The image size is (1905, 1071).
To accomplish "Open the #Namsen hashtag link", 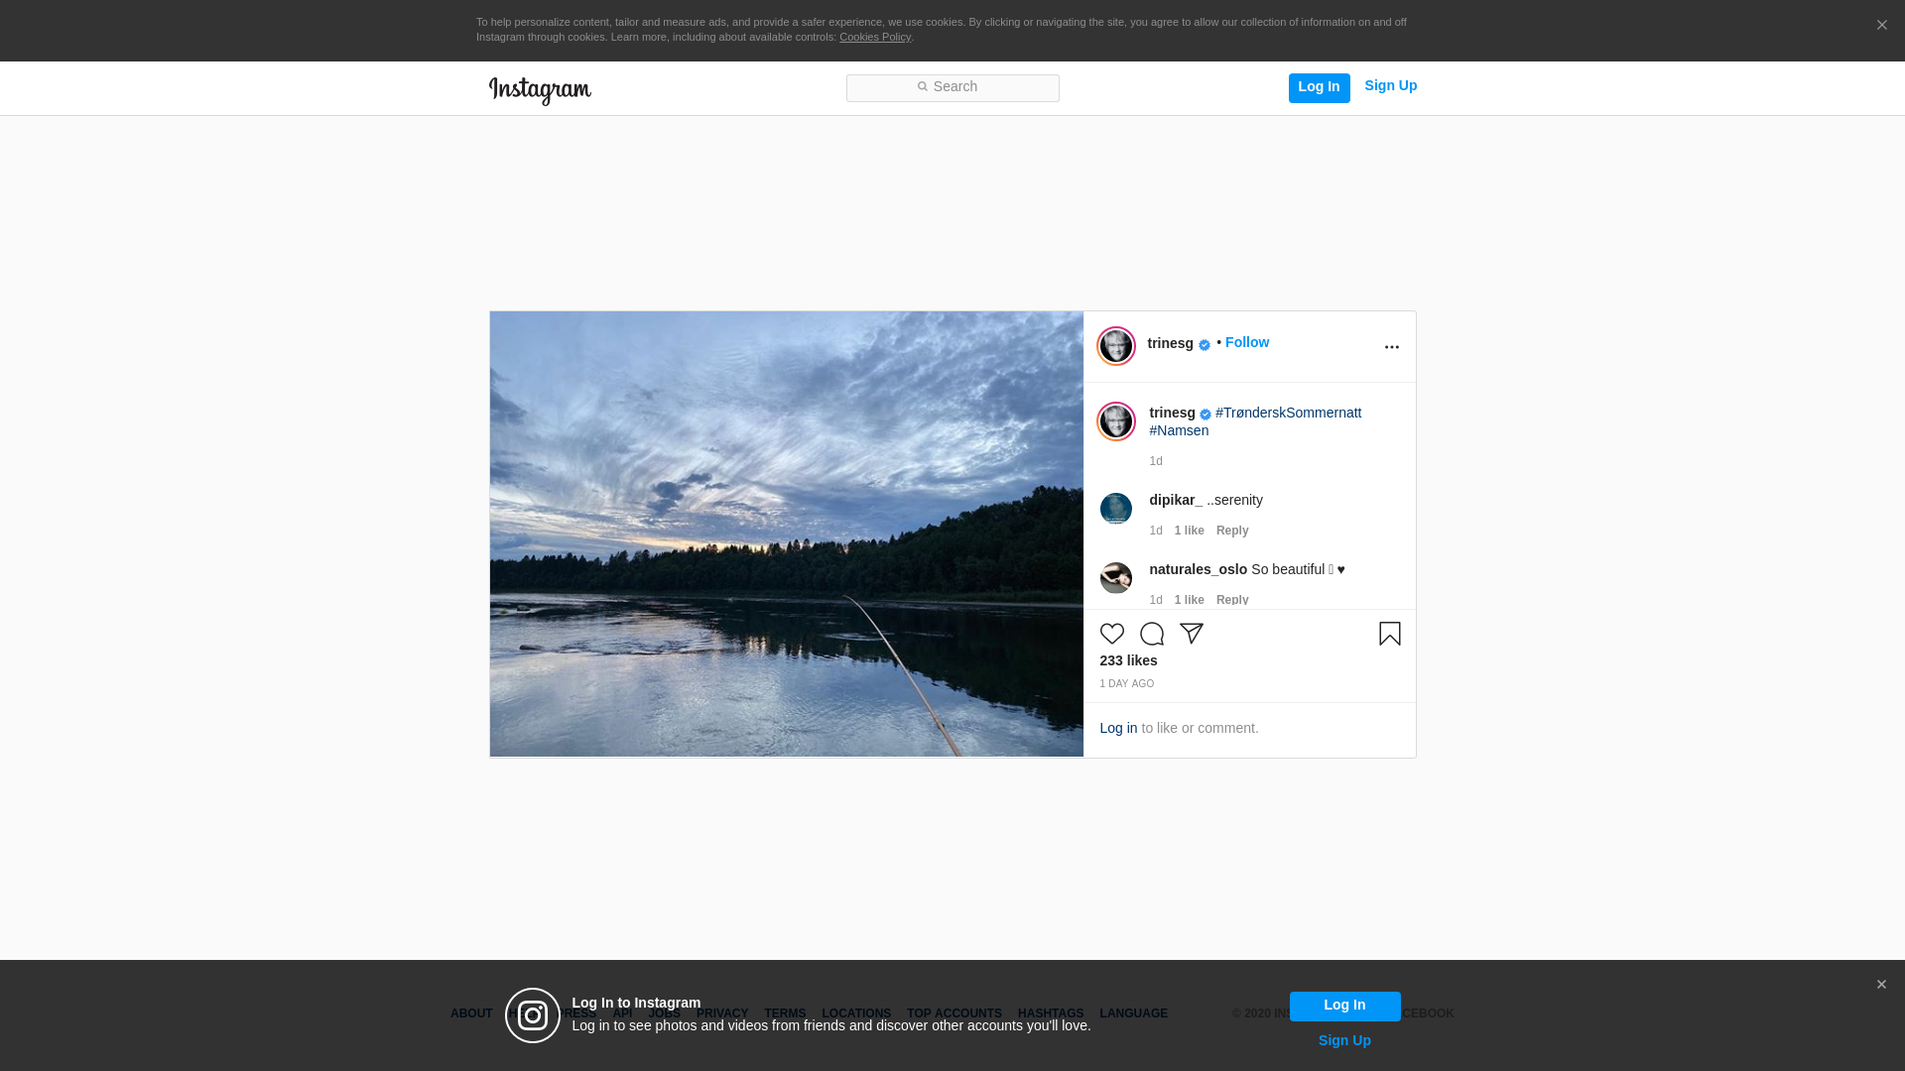I will [x=1179, y=430].
